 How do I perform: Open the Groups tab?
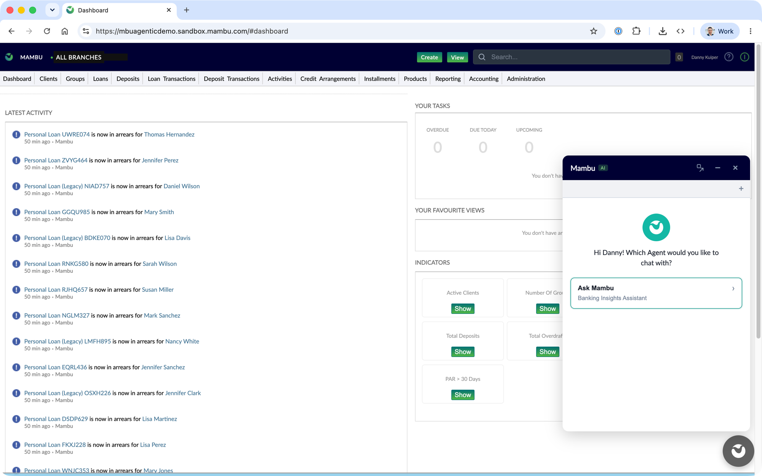[x=75, y=79]
